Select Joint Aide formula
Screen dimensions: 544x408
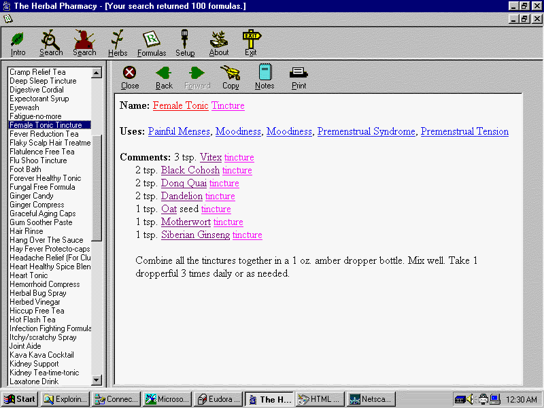[50, 346]
